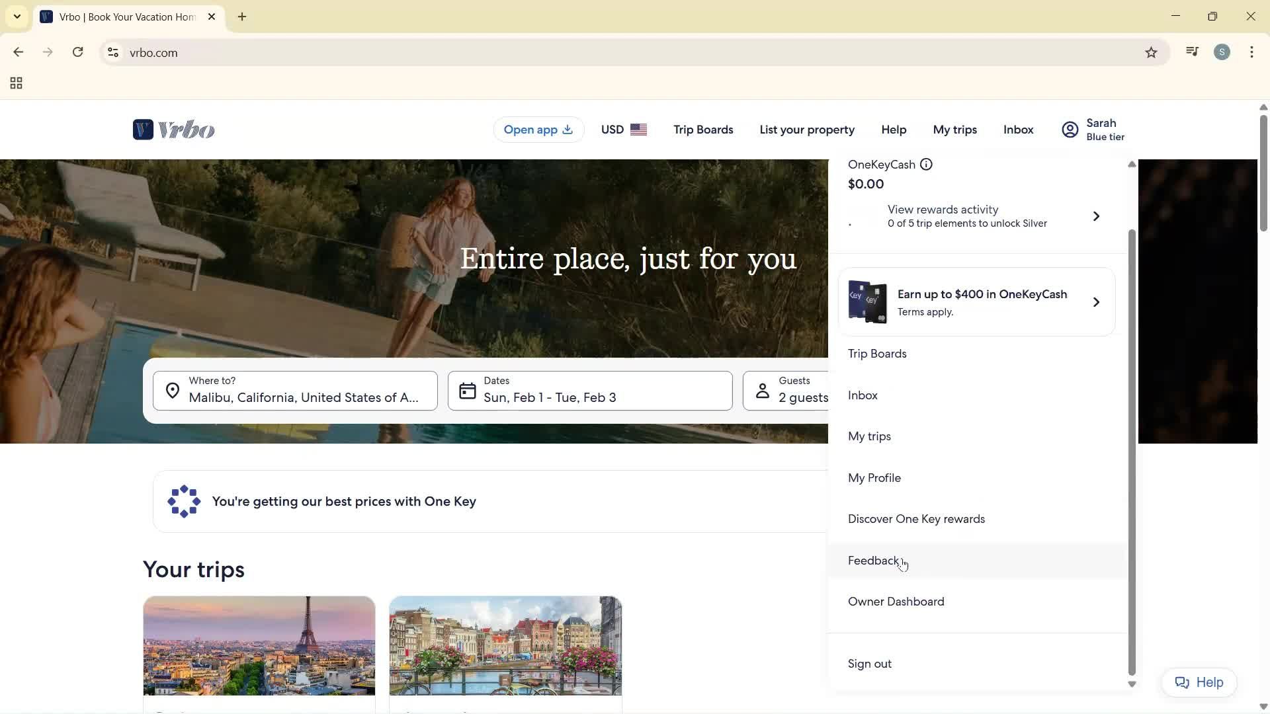Screen dimensions: 1270x714
Task: Expand the View rewards activity chevron
Action: coord(1096,216)
